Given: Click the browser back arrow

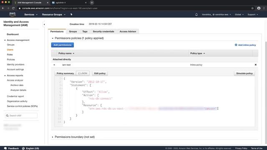Looking at the screenshot, I should pyautogui.click(x=3, y=8).
